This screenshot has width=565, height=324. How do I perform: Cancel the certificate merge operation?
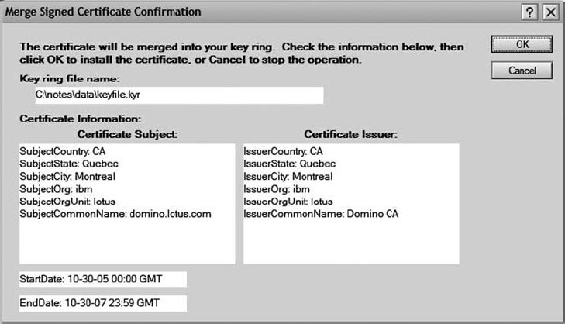click(x=522, y=71)
